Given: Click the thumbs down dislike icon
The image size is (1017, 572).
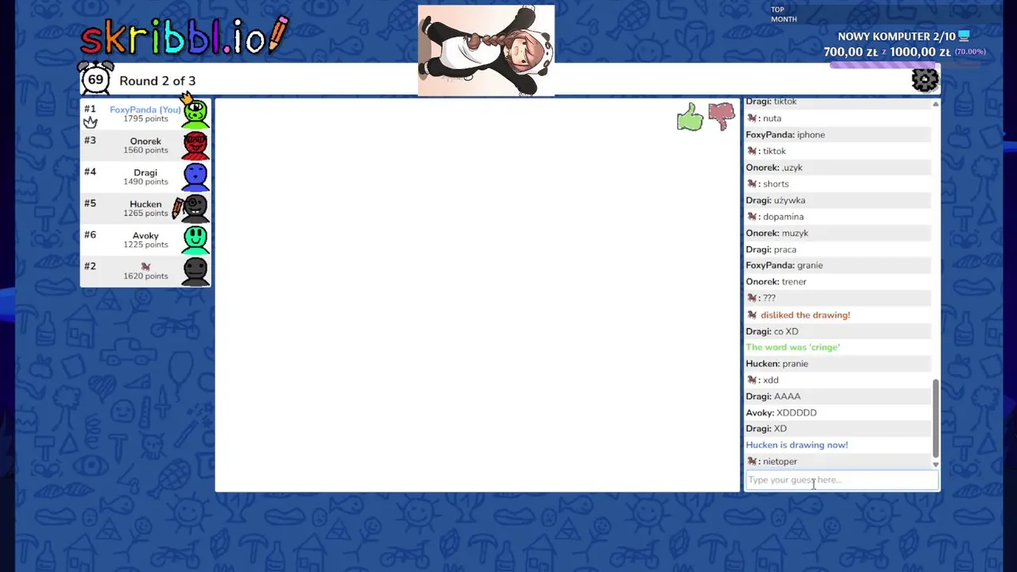Looking at the screenshot, I should pos(721,117).
